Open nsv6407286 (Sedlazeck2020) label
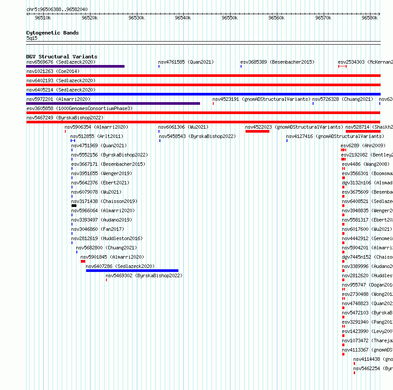The height and width of the screenshot is (390, 393). [x=120, y=266]
